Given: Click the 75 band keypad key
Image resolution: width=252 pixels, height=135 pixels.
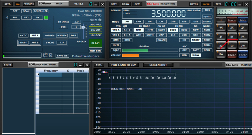Looking at the screenshot, I should [221, 28].
